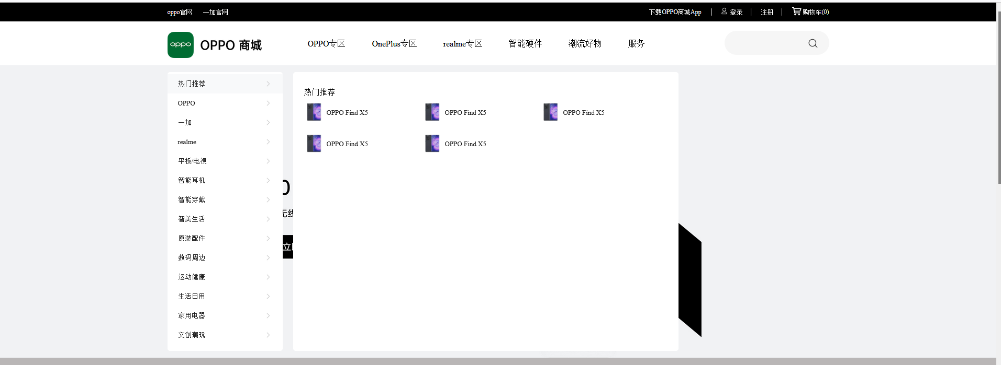The height and width of the screenshot is (365, 1001).
Task: Expand the 热门推荐 category chevron
Action: 268,84
